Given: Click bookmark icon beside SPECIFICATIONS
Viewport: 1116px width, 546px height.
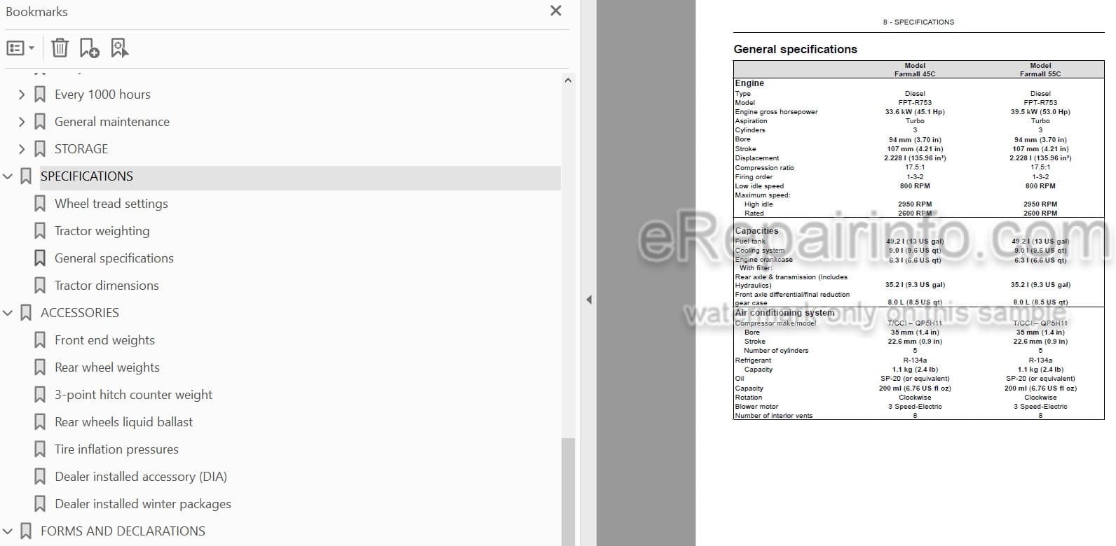Looking at the screenshot, I should point(26,176).
